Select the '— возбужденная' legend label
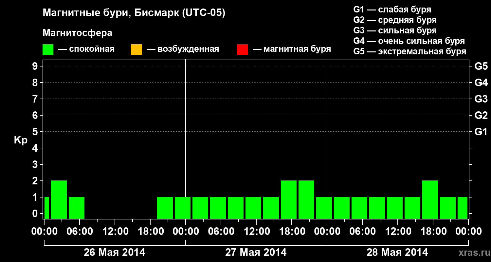Screen dimensions: 491x262 [183, 49]
